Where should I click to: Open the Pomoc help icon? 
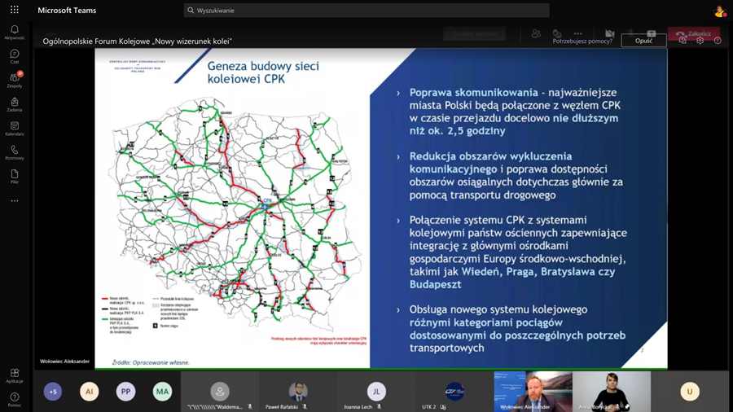15,400
